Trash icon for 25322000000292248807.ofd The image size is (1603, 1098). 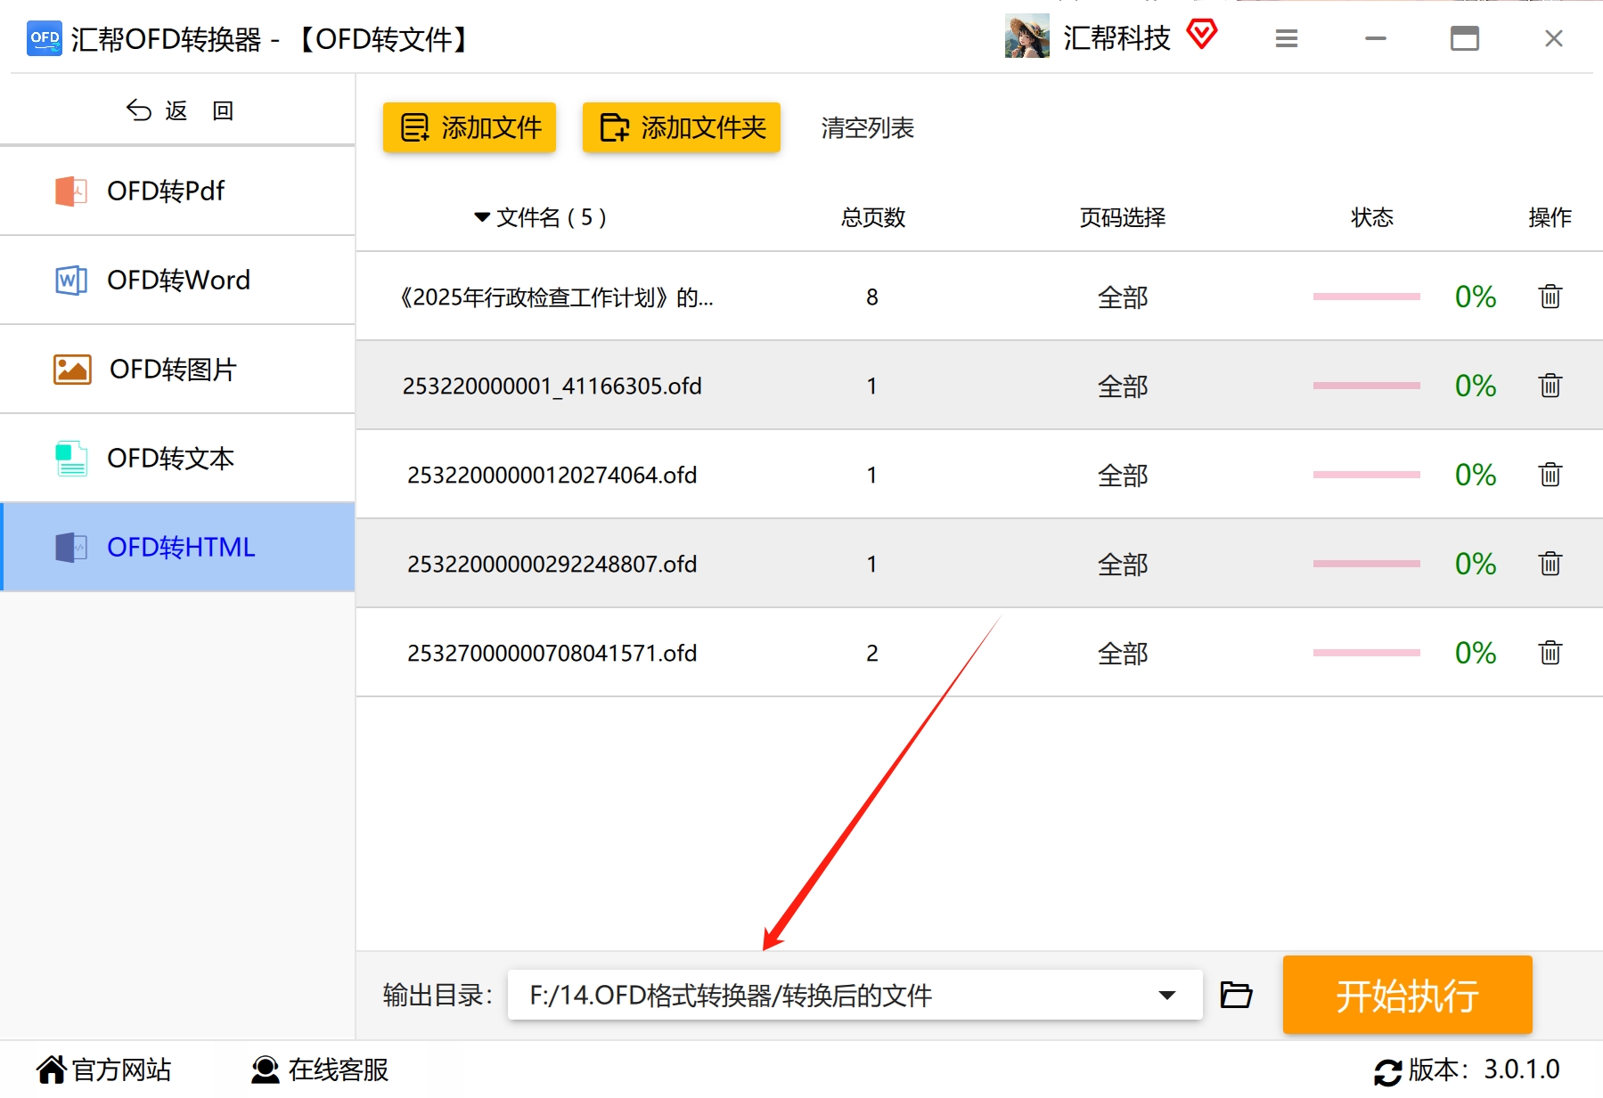coord(1550,564)
